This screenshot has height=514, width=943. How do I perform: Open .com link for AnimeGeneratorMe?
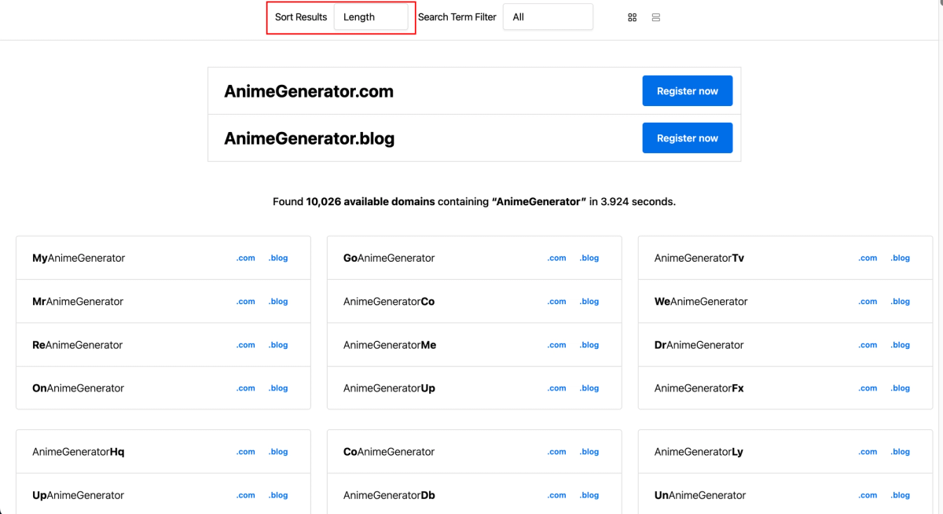[x=557, y=345]
